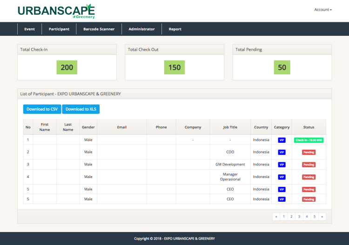Click the green Check in 19.00 WIB badge
The image size is (349, 245).
(x=309, y=140)
